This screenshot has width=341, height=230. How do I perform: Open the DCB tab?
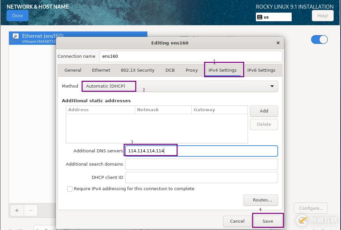click(170, 70)
